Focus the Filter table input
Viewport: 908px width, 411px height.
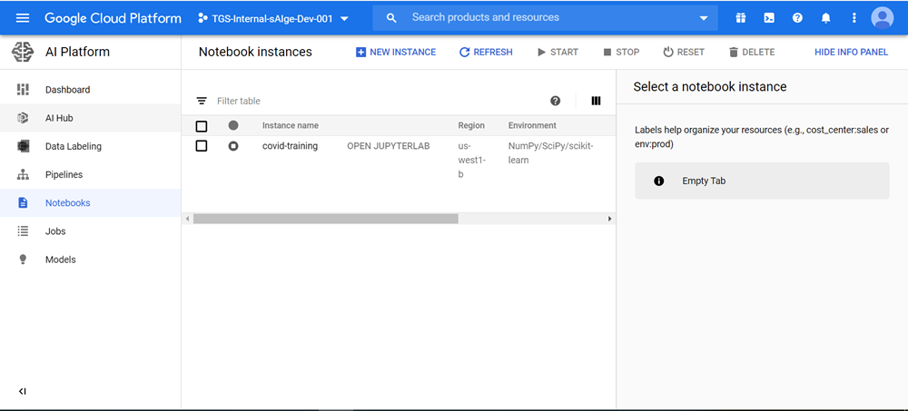click(377, 101)
